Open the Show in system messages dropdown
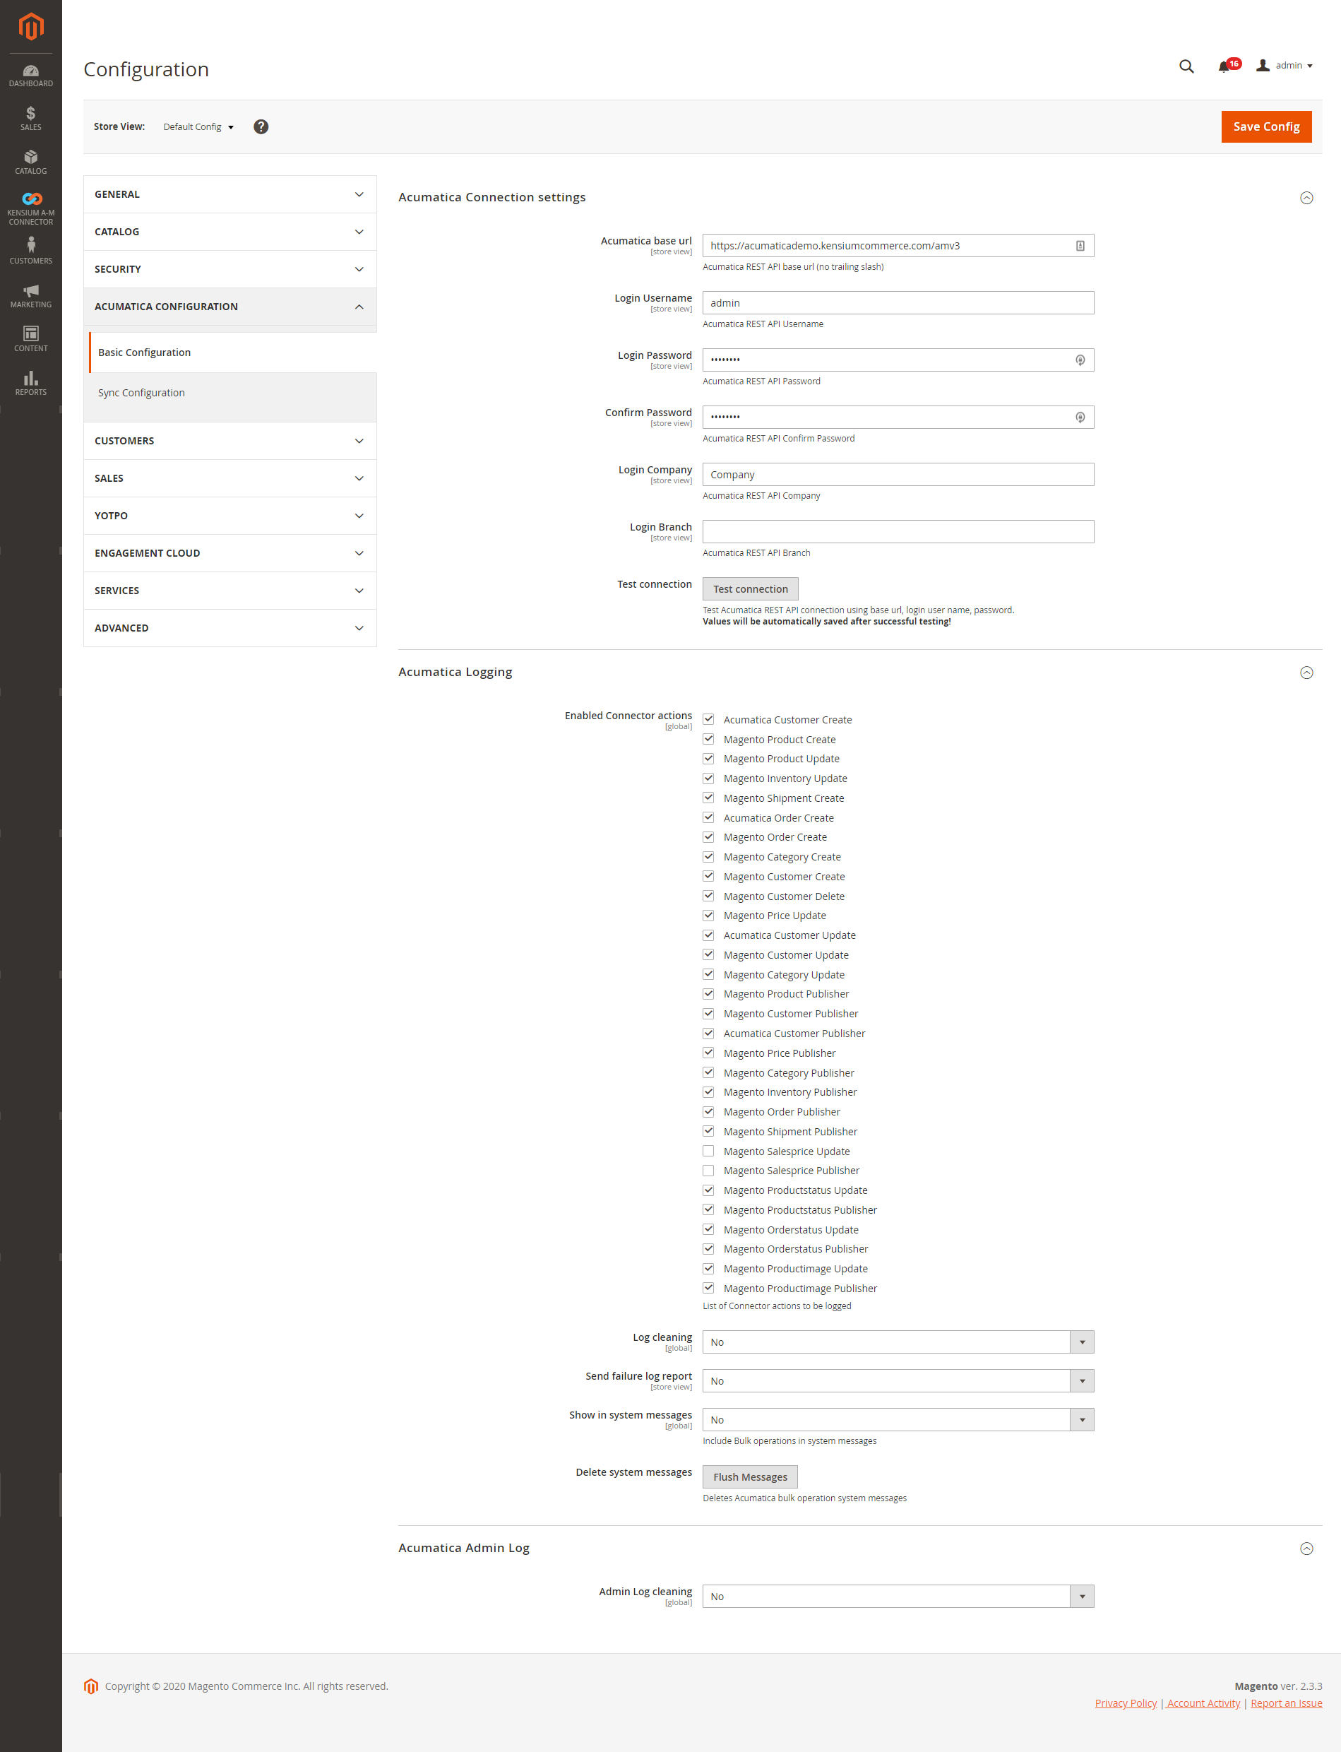 point(898,1421)
